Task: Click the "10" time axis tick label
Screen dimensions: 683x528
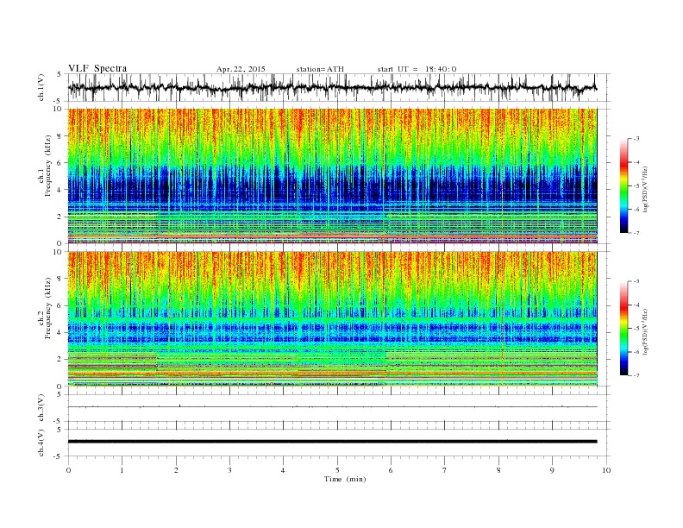Action: coord(606,470)
